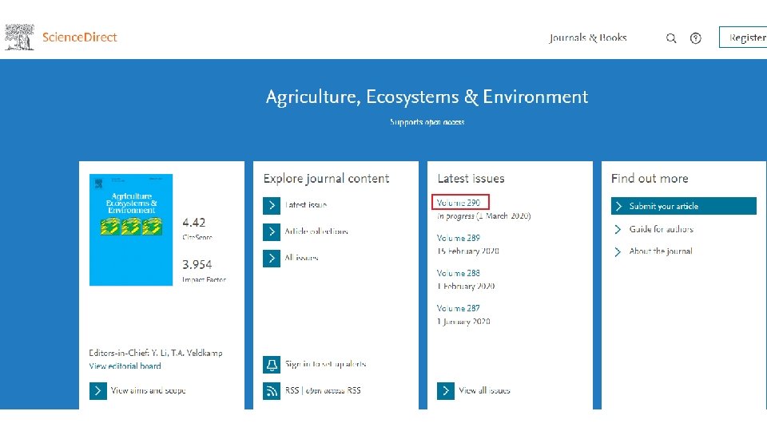Click the search magnifier icon
The image size is (767, 431).
671,38
